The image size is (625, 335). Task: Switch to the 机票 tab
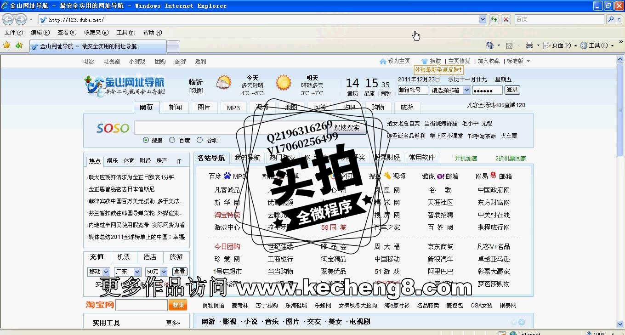pos(123,257)
